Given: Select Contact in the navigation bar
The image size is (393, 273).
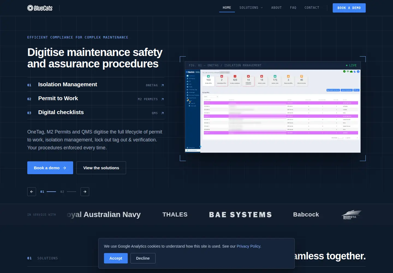Looking at the screenshot, I should pyautogui.click(x=312, y=8).
